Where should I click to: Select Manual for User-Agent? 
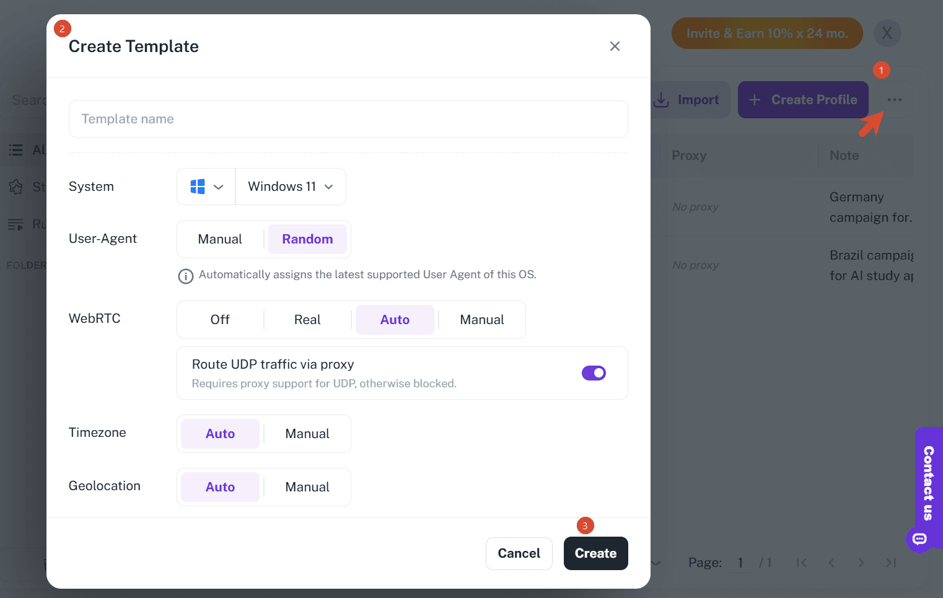[x=220, y=239]
